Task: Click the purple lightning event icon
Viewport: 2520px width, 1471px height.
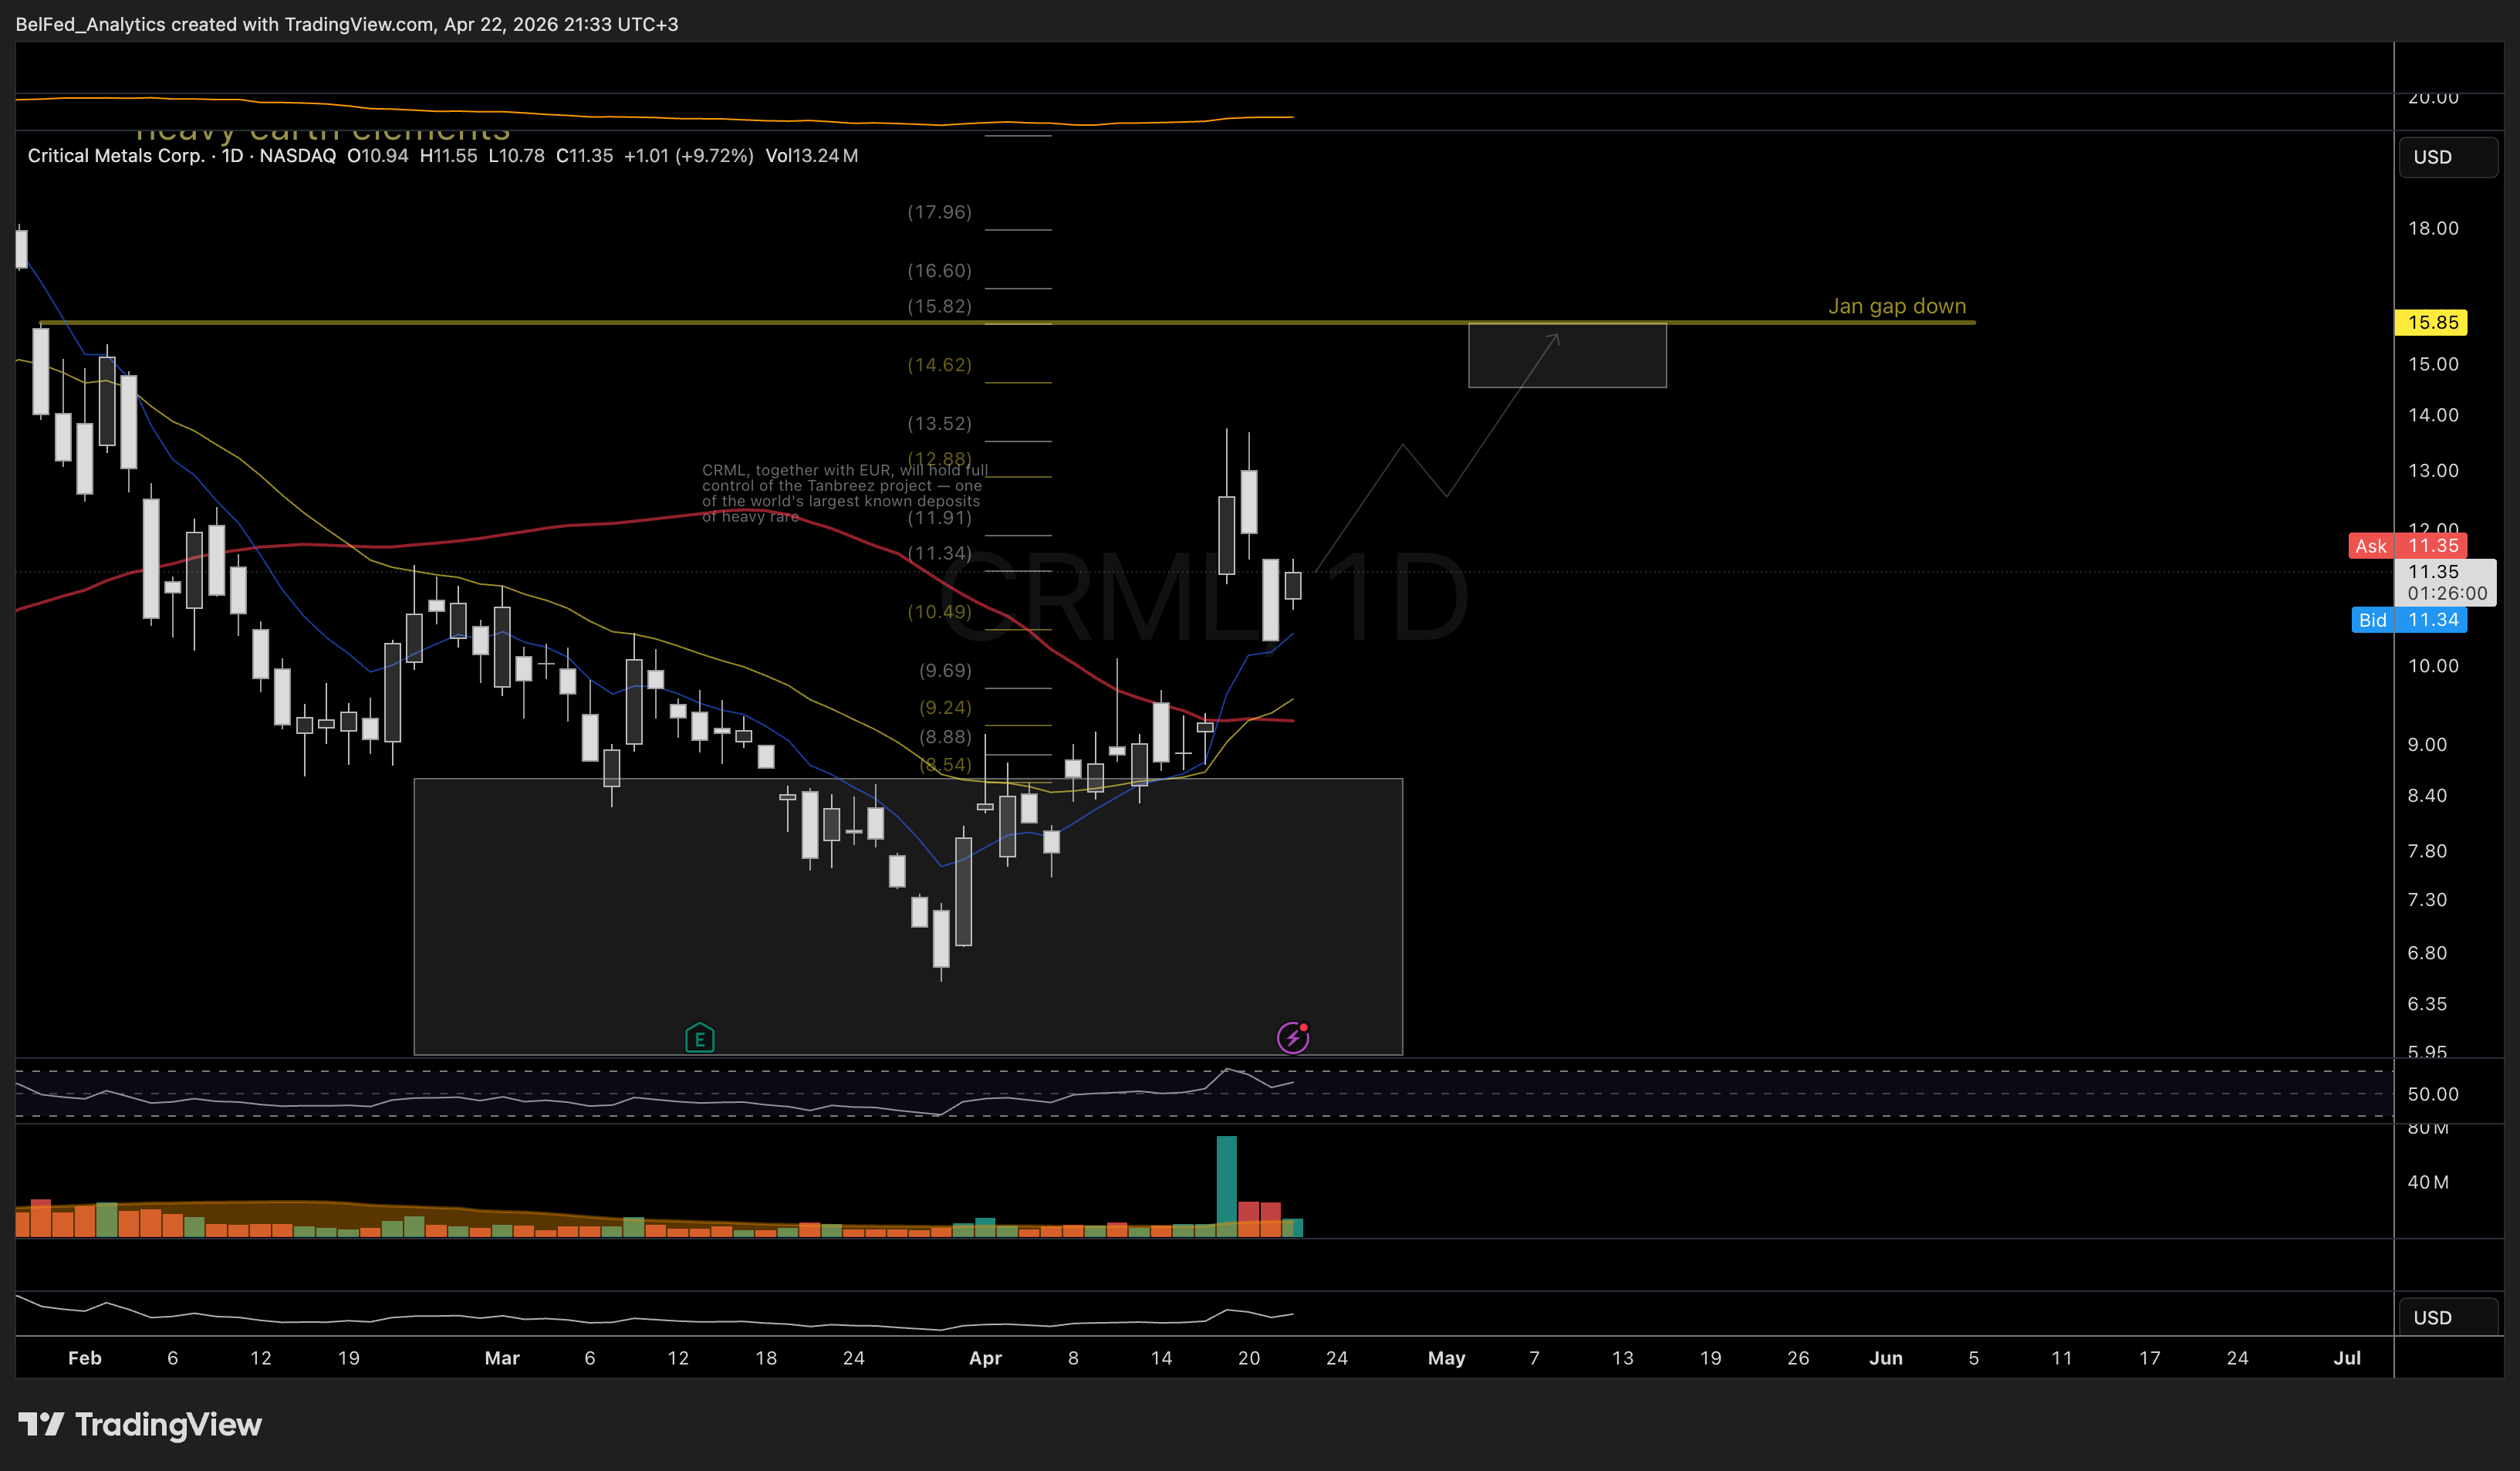Action: pos(1293,1038)
